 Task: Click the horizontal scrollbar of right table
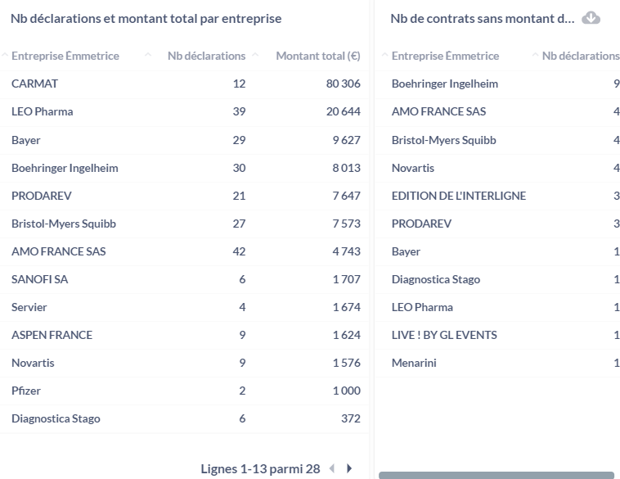tap(496, 475)
